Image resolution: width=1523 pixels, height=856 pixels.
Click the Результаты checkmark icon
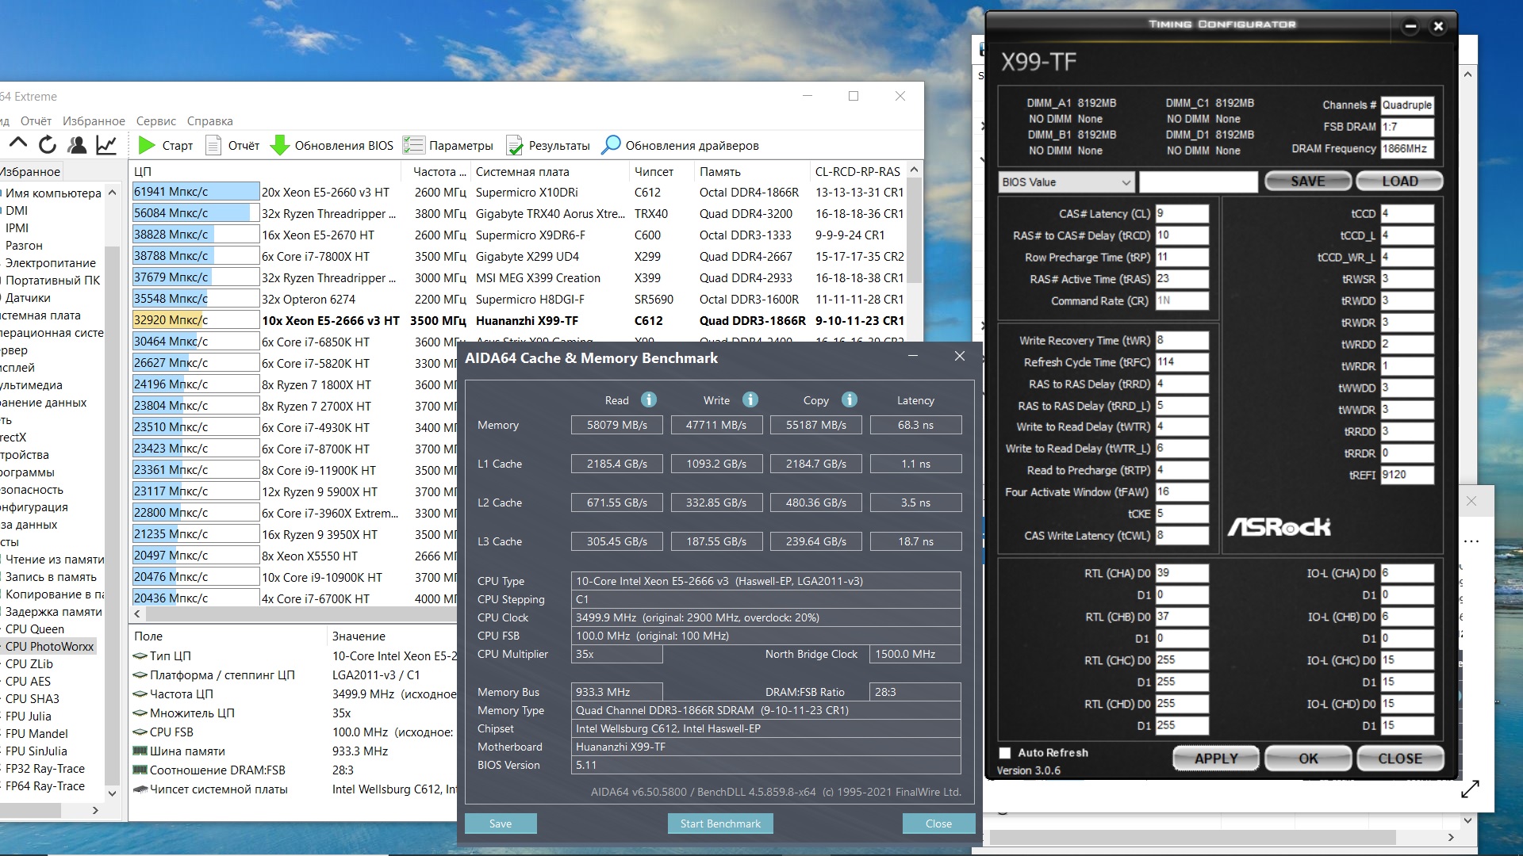click(x=515, y=145)
